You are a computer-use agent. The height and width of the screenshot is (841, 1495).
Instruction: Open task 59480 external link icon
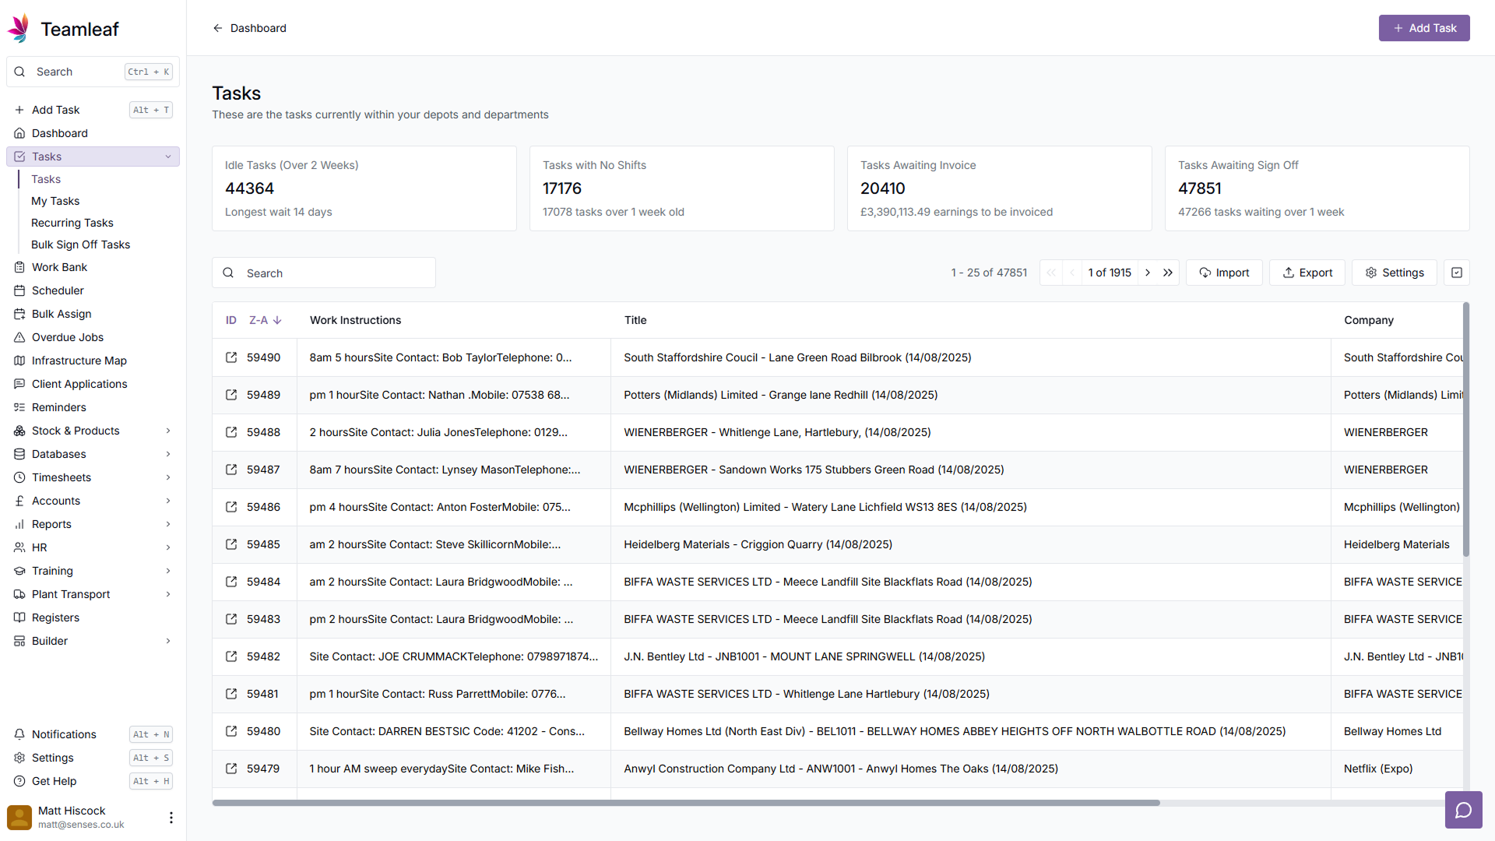pos(231,731)
